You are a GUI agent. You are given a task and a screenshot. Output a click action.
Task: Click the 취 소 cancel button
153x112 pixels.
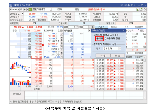coord(118,55)
